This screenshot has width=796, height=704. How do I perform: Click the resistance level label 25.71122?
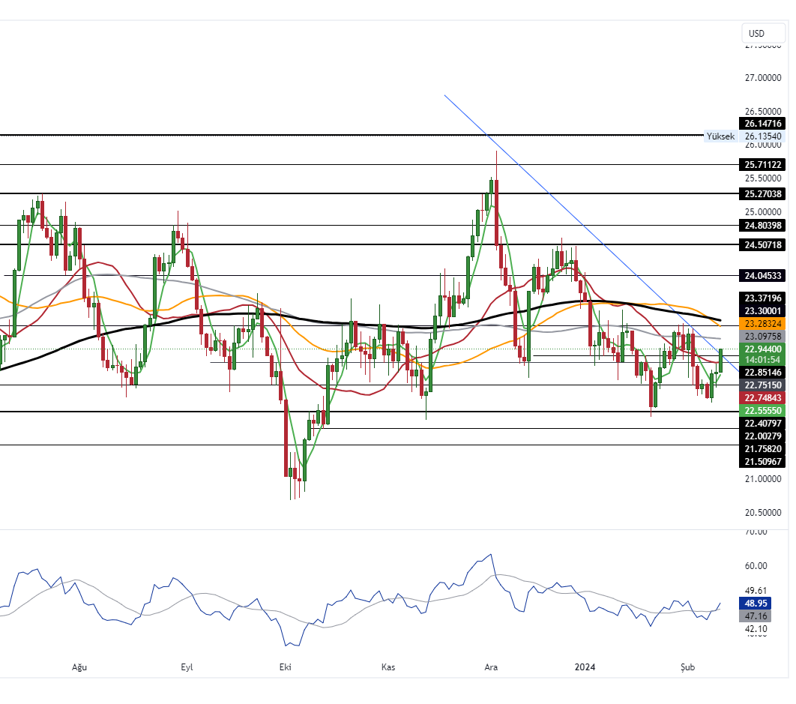tap(761, 165)
